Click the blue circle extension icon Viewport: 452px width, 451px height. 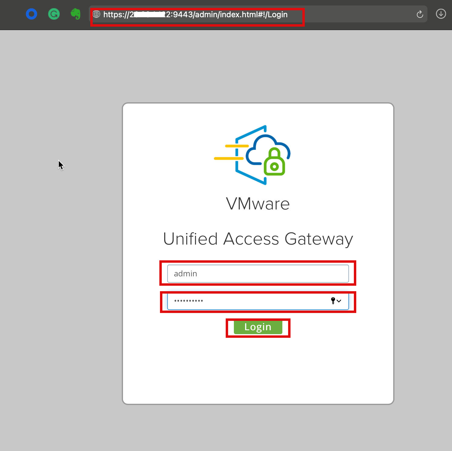tap(32, 14)
